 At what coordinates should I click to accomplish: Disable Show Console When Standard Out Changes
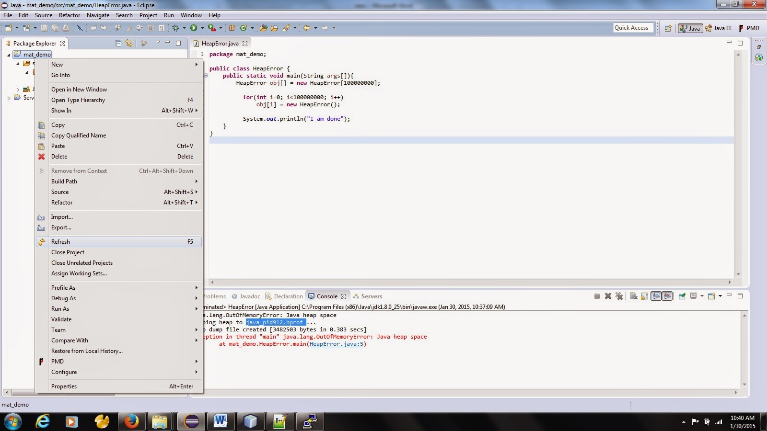656,296
